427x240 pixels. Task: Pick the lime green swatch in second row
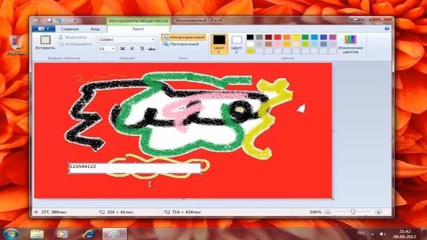pyautogui.click(x=306, y=44)
